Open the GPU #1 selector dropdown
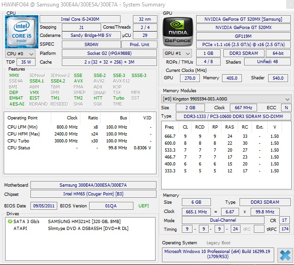The image size is (294, 265). tap(177, 53)
